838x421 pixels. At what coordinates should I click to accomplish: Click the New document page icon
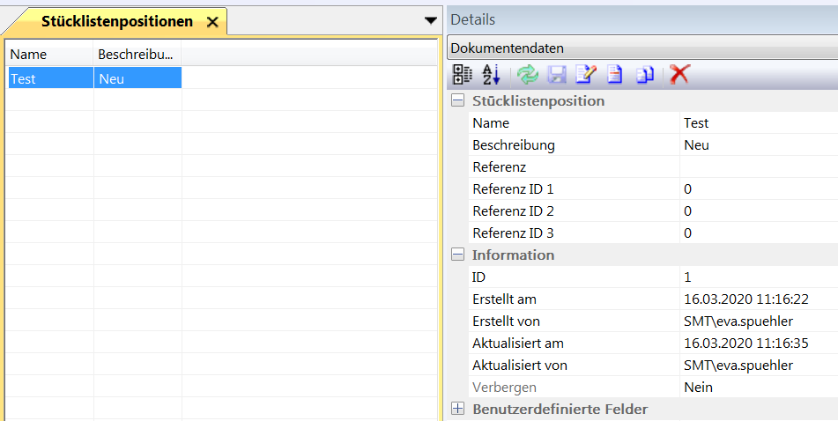pos(616,75)
